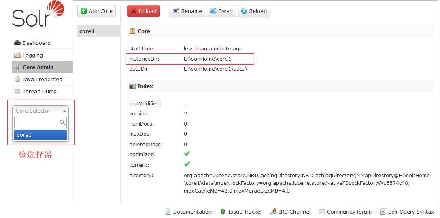Click the Core section heading
The height and width of the screenshot is (218, 440).
click(x=144, y=31)
